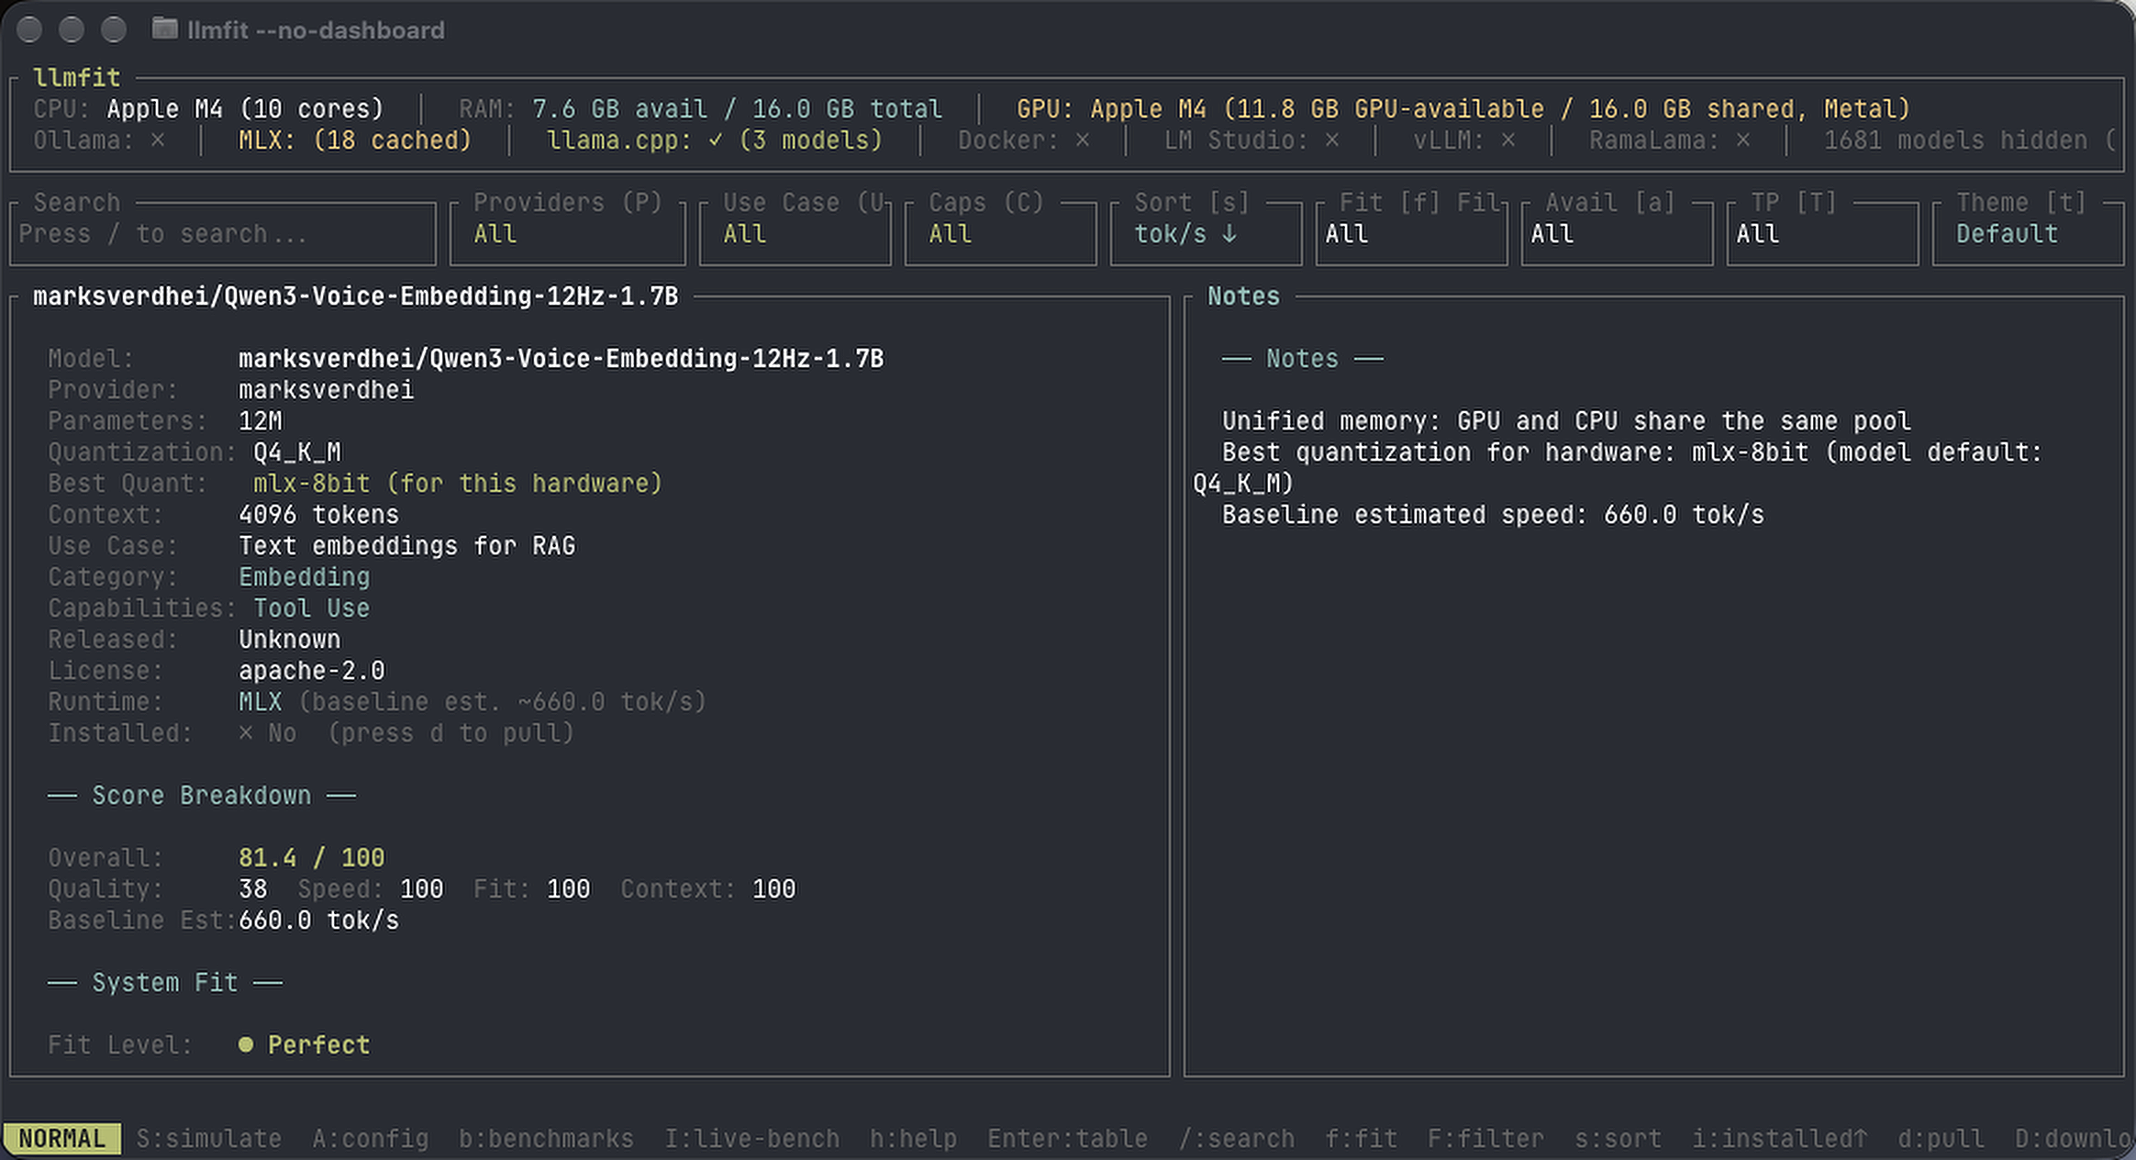Click i:installed shortcut hint
This screenshot has height=1160, width=2136.
click(1779, 1139)
